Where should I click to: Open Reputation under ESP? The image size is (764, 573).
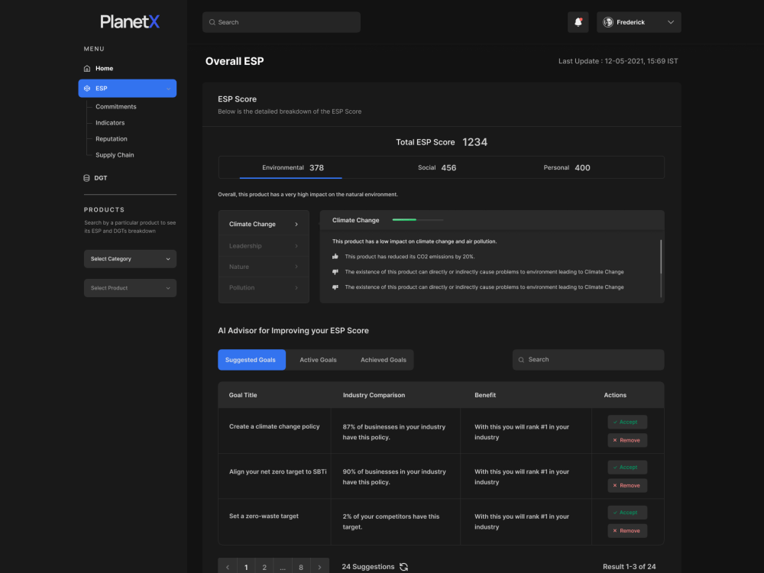(111, 139)
